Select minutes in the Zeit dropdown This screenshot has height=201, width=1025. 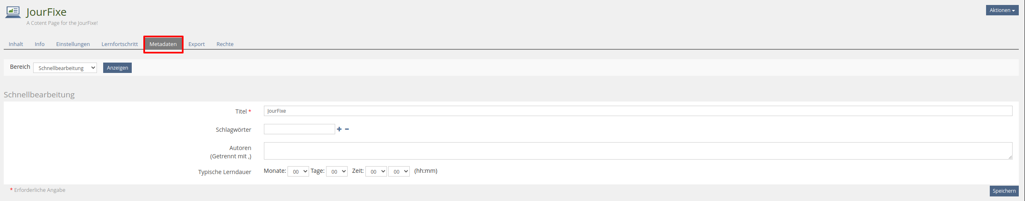coord(399,172)
